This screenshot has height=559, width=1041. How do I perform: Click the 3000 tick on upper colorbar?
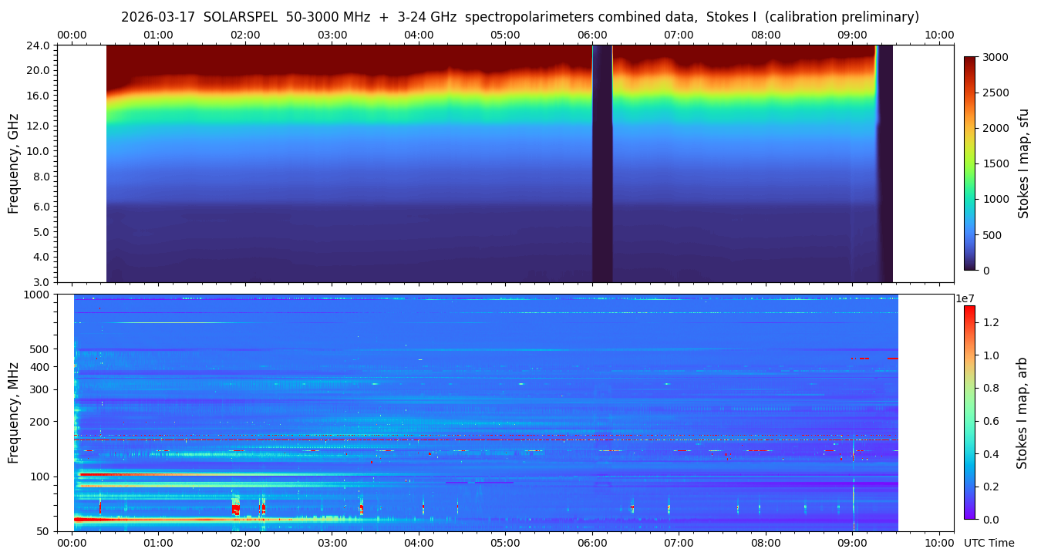[995, 57]
